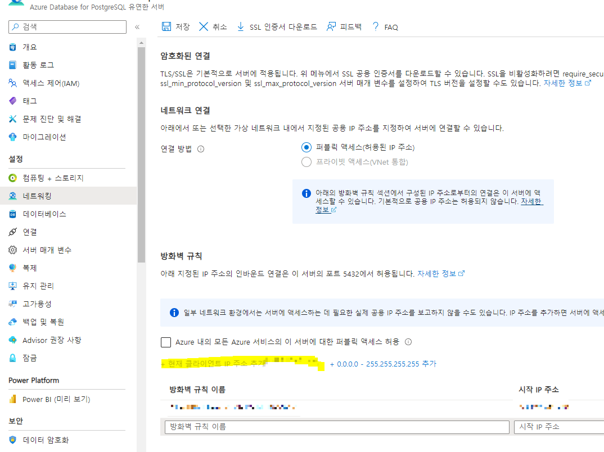Click info icon beside Azure services checkbox
Image resolution: width=604 pixels, height=452 pixels.
tap(408, 342)
